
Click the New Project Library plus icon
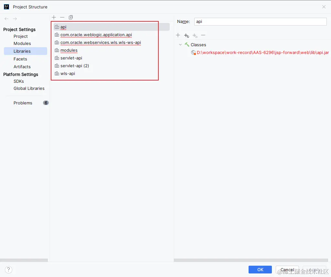pyautogui.click(x=54, y=17)
